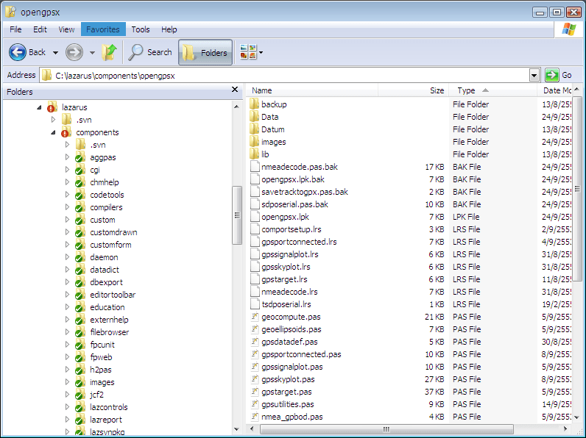Image resolution: width=586 pixels, height=438 pixels.
Task: Select the nmea_gpbod.pas file name
Action: (x=292, y=417)
